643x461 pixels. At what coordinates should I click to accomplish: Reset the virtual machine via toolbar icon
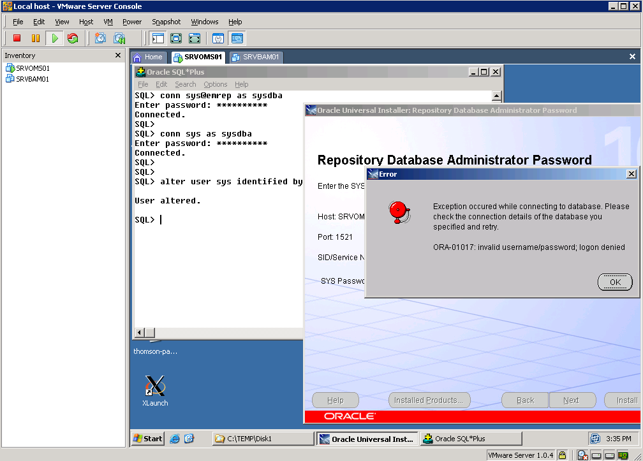73,38
